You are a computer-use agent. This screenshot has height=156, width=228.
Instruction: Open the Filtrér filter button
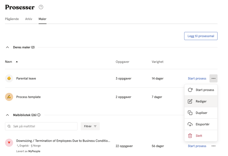coord(90,126)
